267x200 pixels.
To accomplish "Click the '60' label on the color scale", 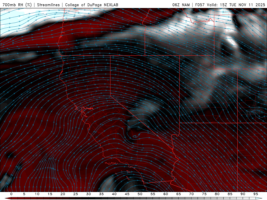I will (166, 194).
